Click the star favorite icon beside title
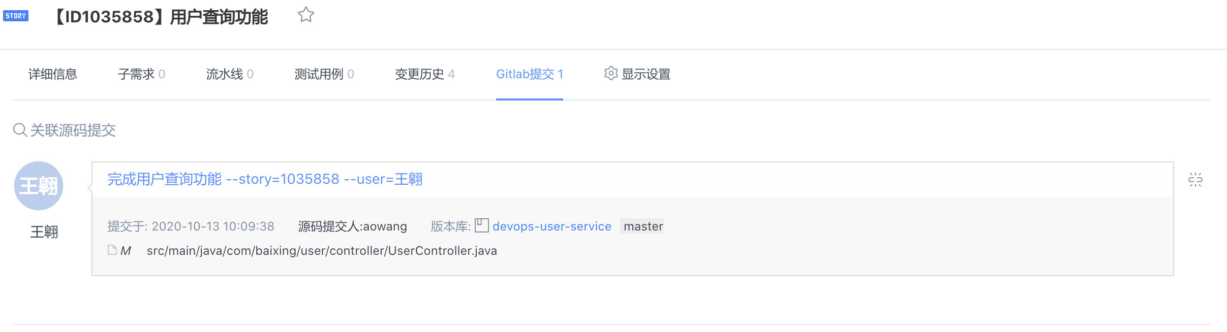 [305, 15]
